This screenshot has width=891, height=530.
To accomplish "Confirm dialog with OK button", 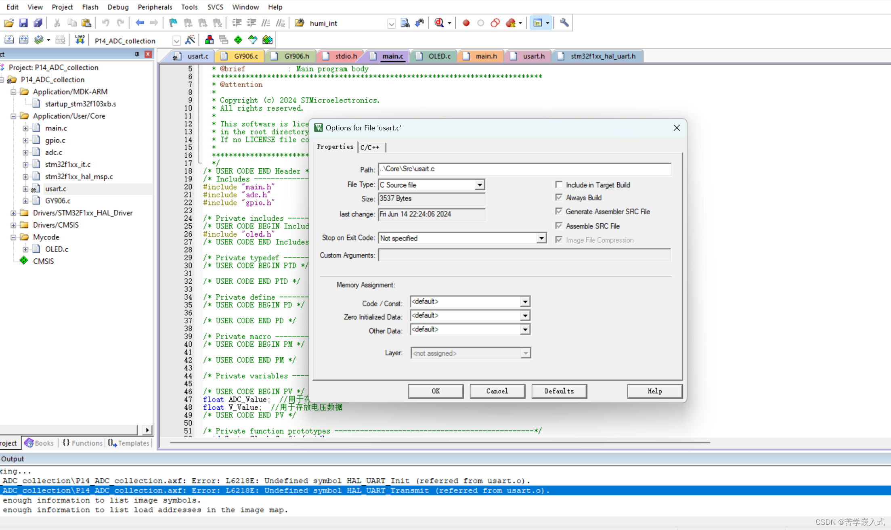I will click(x=436, y=391).
